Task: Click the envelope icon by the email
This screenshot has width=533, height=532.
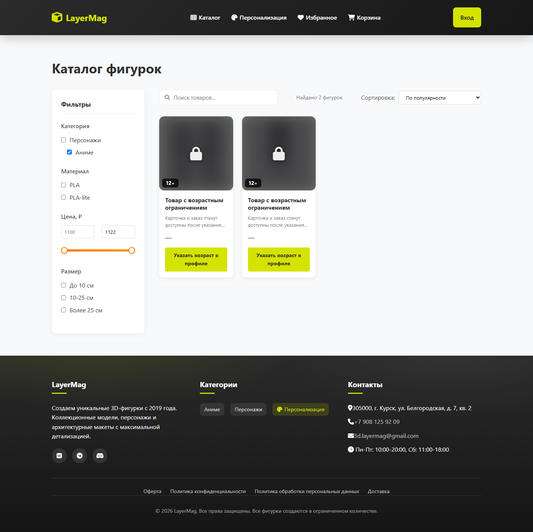Action: tap(351, 436)
